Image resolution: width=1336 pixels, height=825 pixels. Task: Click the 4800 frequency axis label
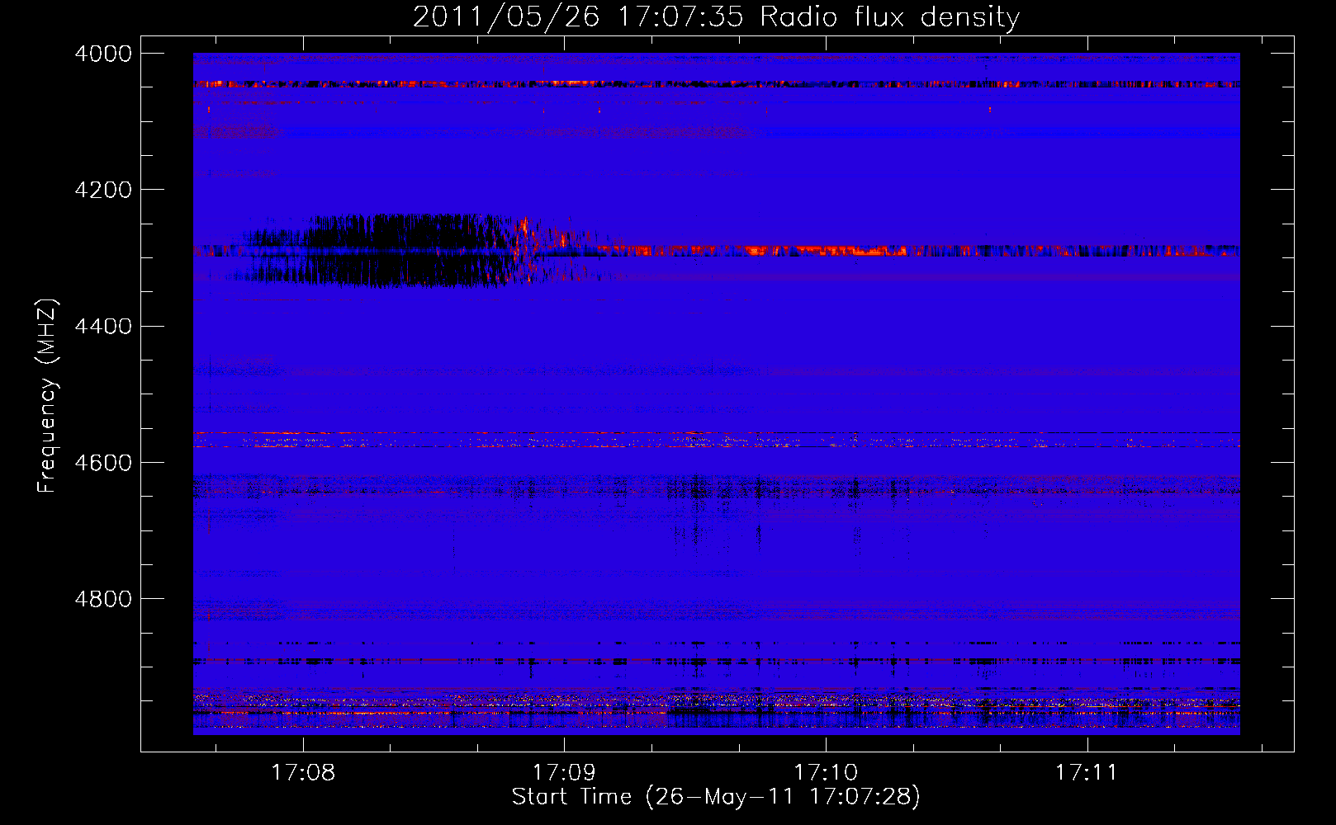coord(103,599)
